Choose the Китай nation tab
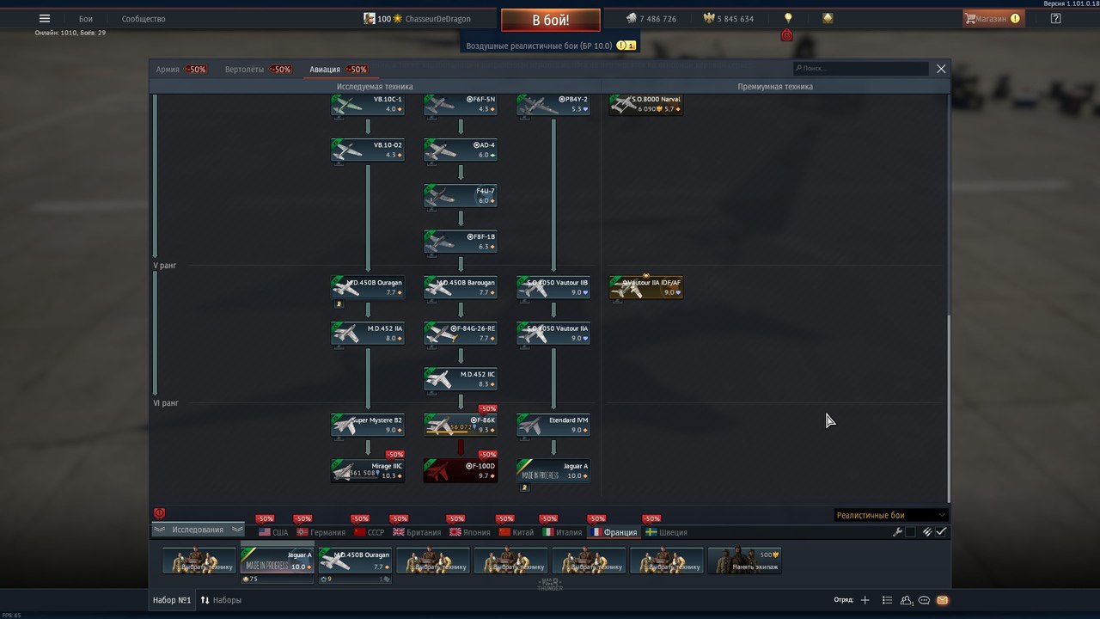This screenshot has height=619, width=1100. [x=516, y=532]
